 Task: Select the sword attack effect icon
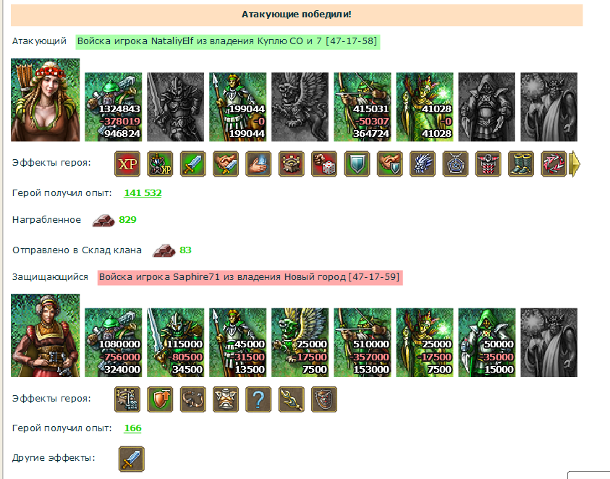click(193, 164)
